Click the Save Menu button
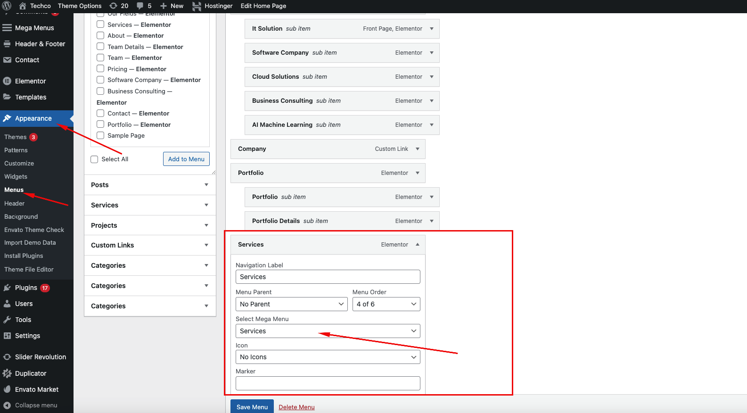Screen dimensions: 747x413 tap(252, 407)
